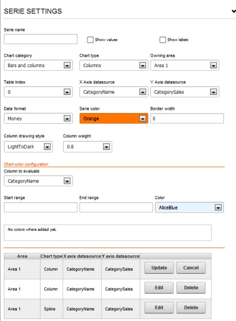Expand the Chart type Columns dropdown
This screenshot has height=321, width=236.
pos(113,65)
